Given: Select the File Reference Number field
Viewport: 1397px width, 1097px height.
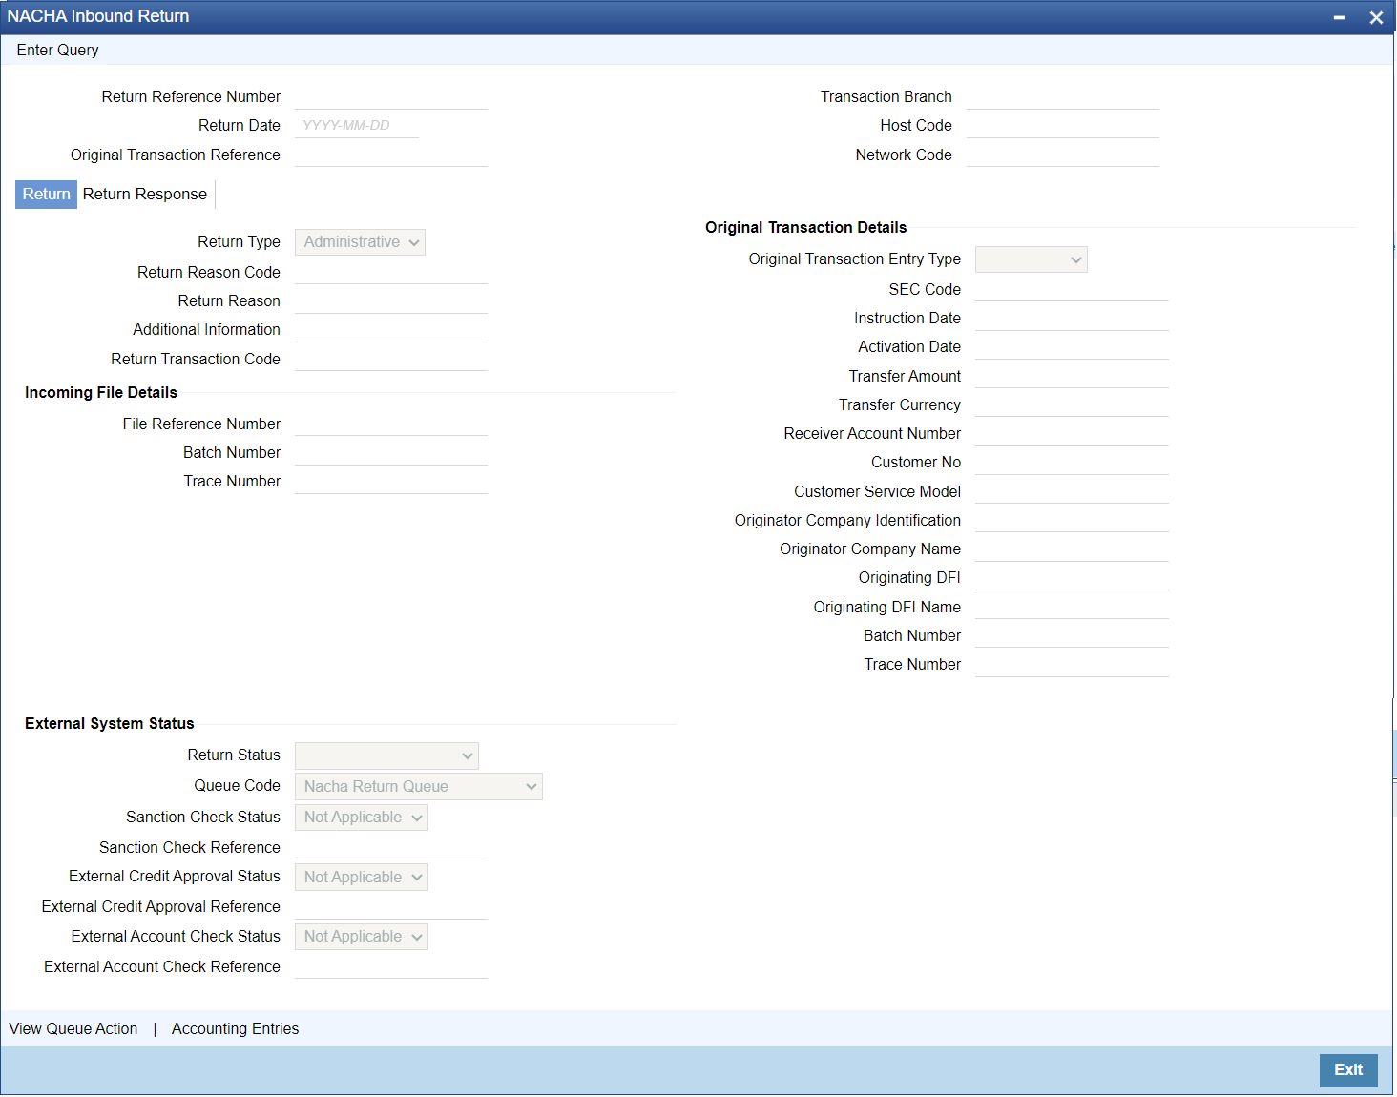Looking at the screenshot, I should [x=391, y=424].
